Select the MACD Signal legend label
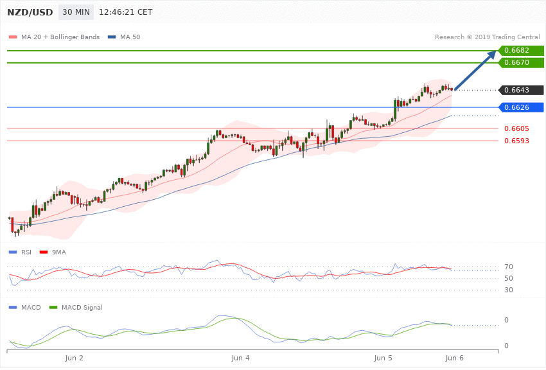The image size is (546, 370). (82, 307)
